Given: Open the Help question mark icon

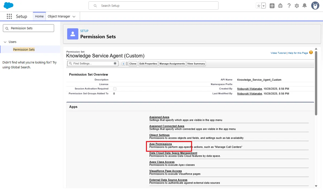Looking at the screenshot, I should (x=289, y=6).
